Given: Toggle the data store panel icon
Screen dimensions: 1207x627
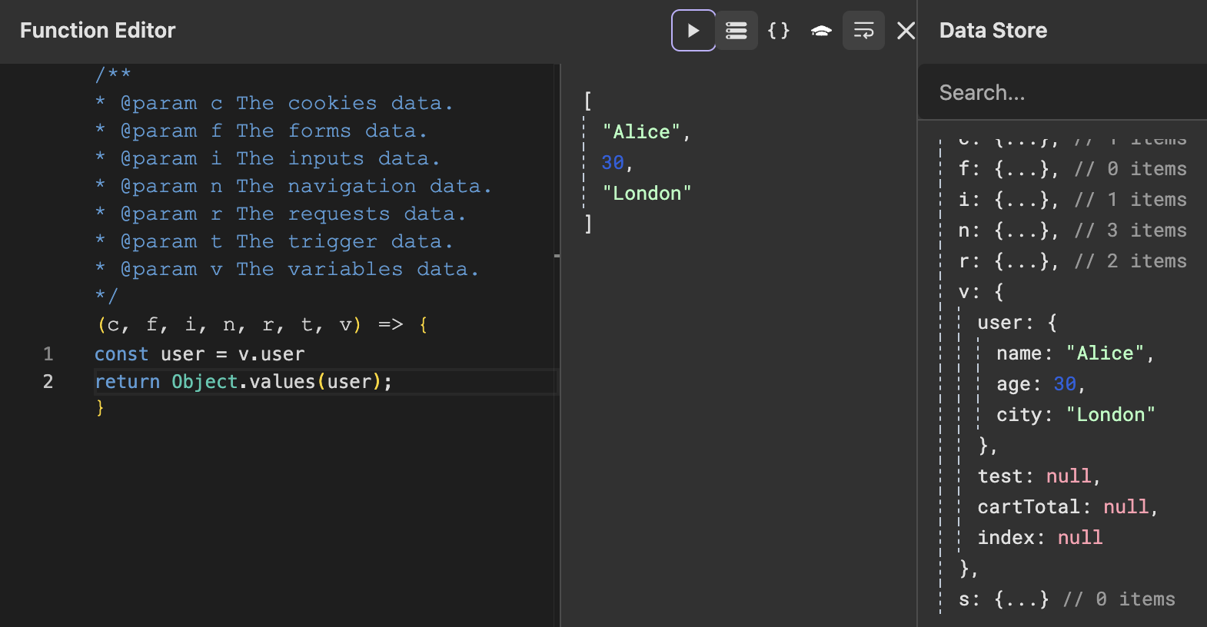Looking at the screenshot, I should 737,31.
